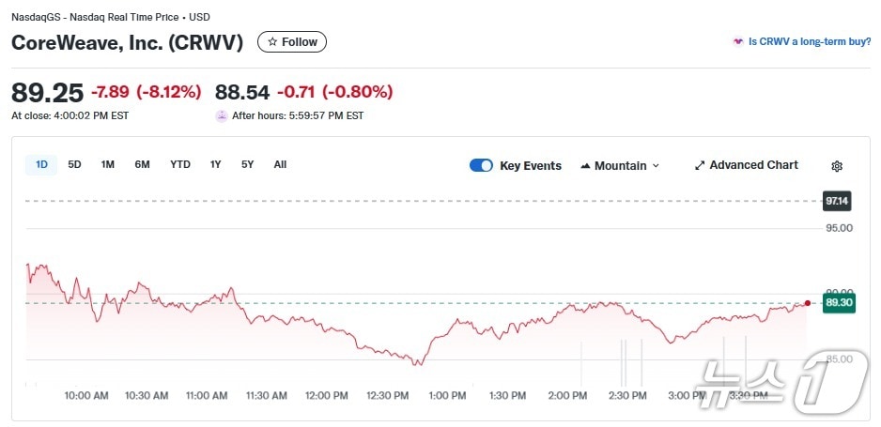Click the pink icon beside long-term buy link
The height and width of the screenshot is (427, 881).
[x=737, y=42]
